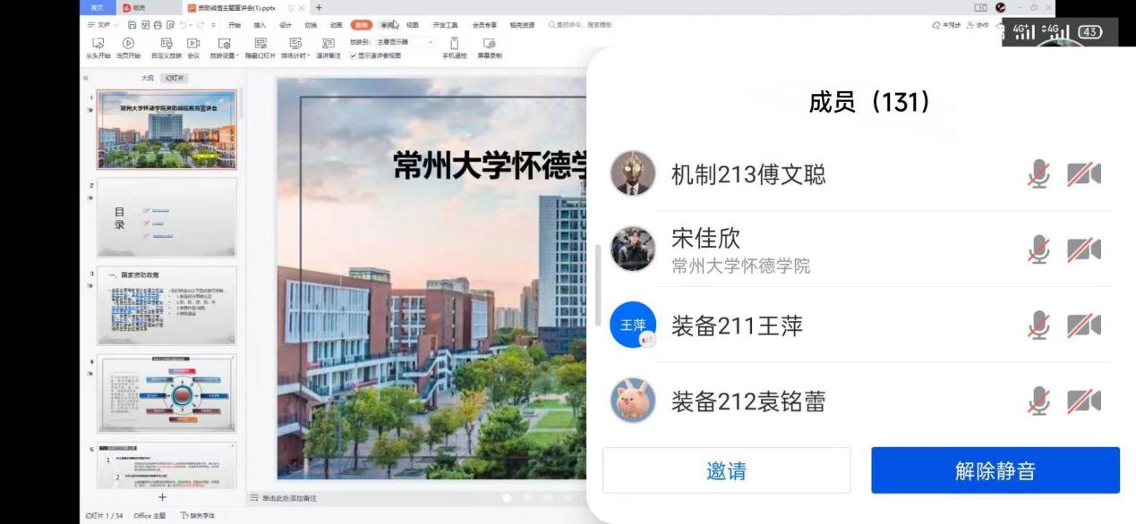
Task: Select slide 2 目录 thumbnail
Action: [167, 217]
